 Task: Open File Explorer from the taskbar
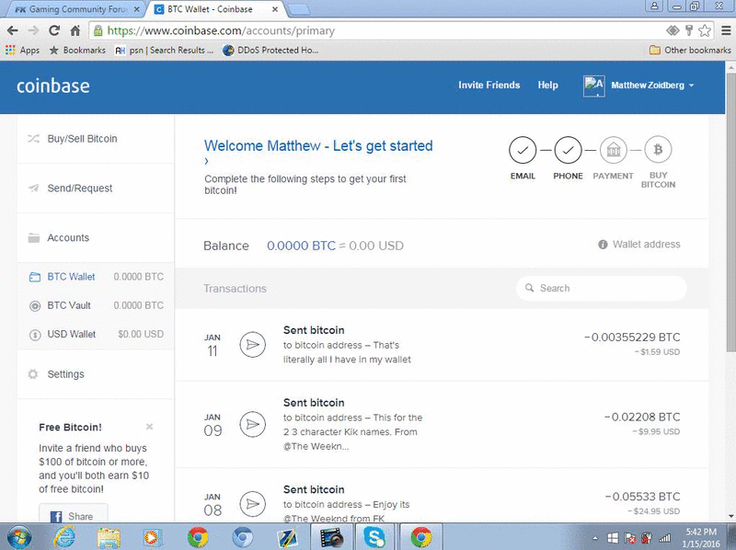click(x=109, y=537)
